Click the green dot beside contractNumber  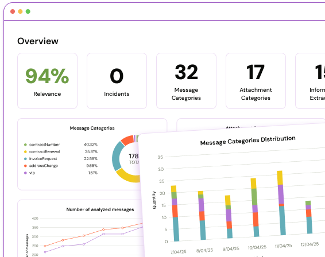(25, 145)
